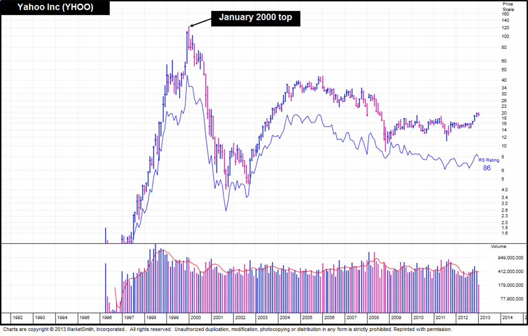Pick the 2003 year label
This screenshot has width=528, height=336.
click(263, 317)
